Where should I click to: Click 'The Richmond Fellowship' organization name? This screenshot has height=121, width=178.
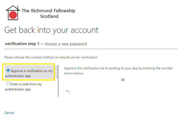[x=48, y=11]
